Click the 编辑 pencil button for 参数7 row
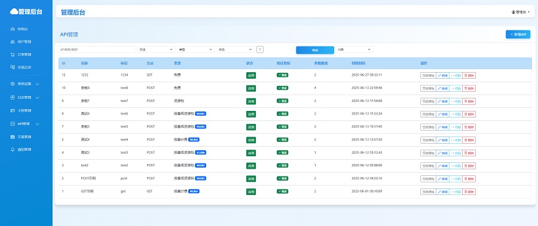The width and height of the screenshot is (538, 226). click(442, 101)
